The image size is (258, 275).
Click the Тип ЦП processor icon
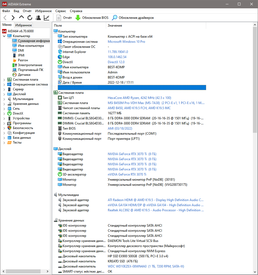pos(60,98)
